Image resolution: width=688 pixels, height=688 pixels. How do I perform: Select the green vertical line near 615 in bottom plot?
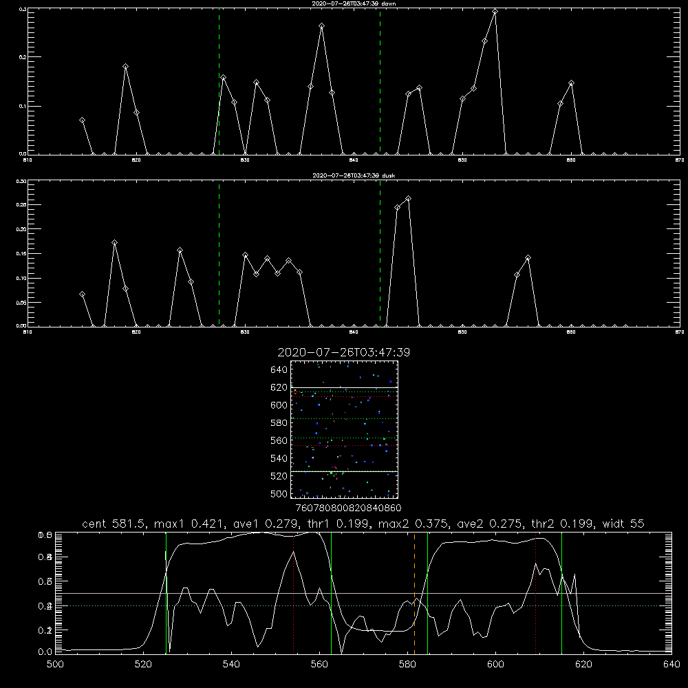(x=561, y=592)
